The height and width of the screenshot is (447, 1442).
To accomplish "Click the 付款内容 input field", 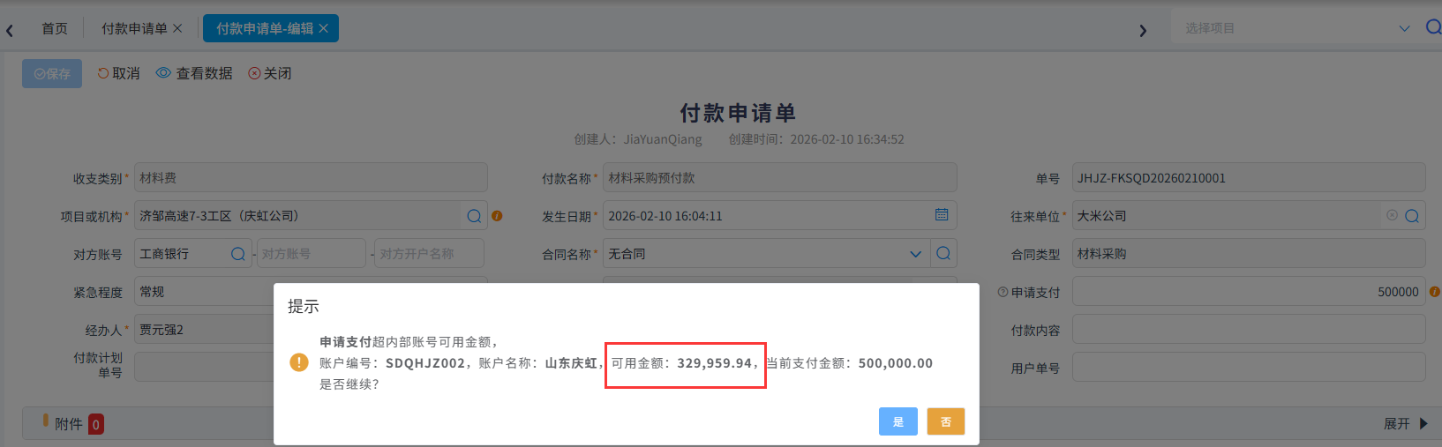I will pyautogui.click(x=1248, y=330).
